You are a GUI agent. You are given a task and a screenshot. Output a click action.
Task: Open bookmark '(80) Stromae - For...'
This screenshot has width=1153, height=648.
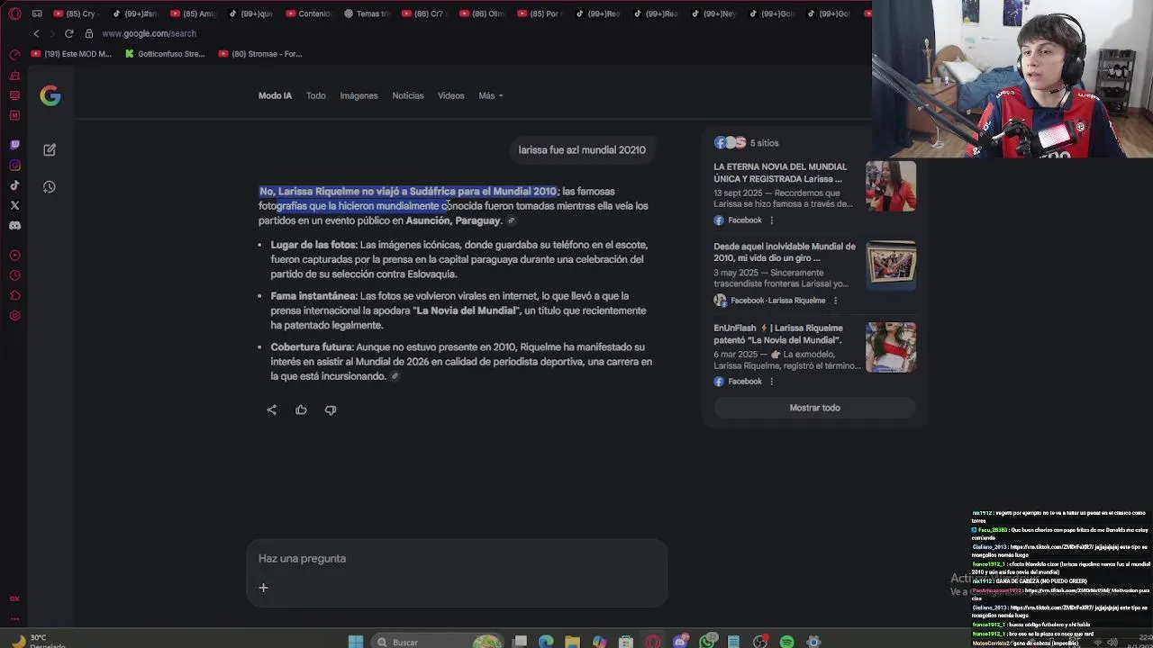tap(259, 54)
